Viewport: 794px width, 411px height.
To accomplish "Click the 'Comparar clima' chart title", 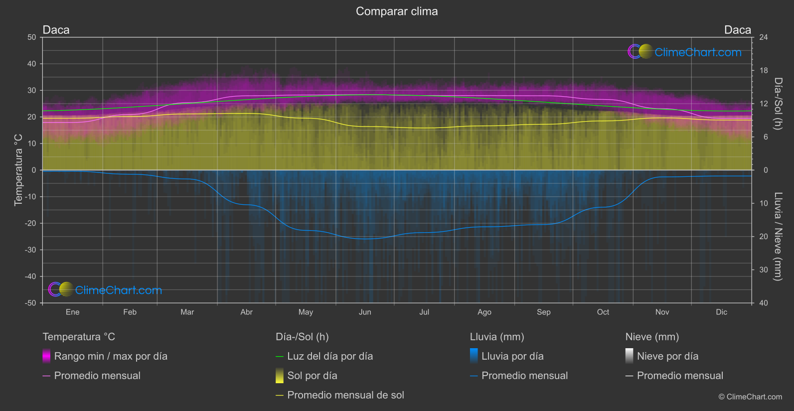I will (397, 11).
